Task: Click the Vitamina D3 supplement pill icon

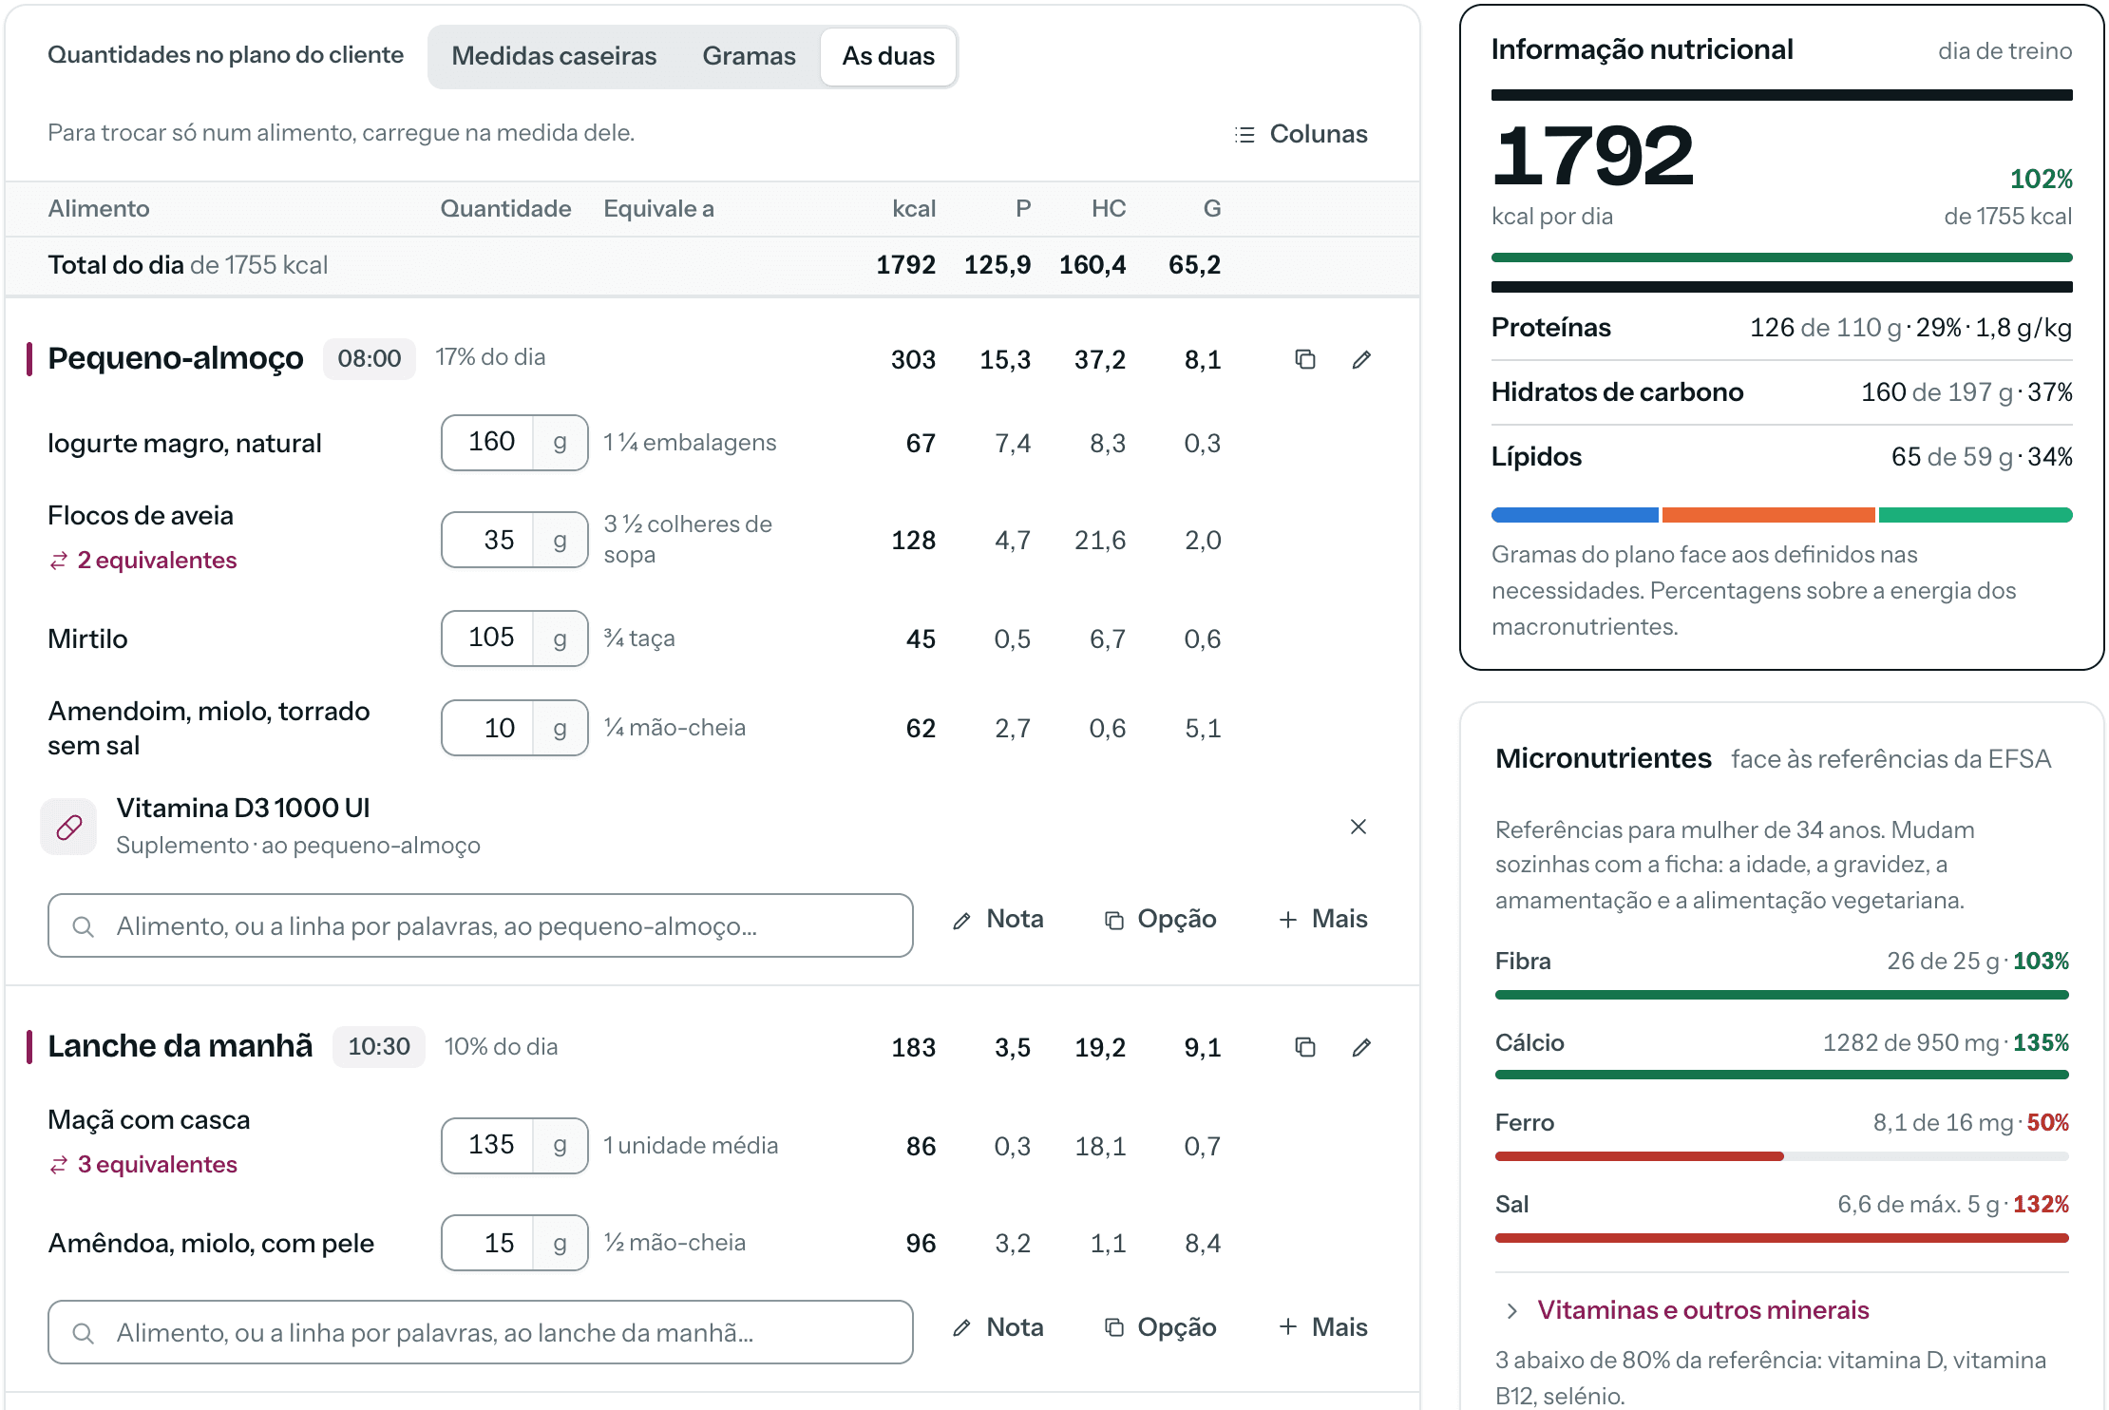Action: (68, 827)
